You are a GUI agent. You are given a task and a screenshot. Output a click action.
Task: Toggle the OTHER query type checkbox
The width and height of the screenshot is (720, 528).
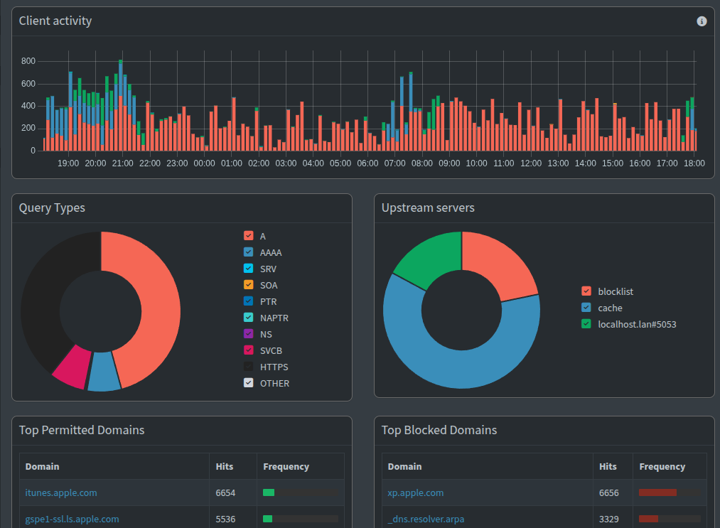[249, 383]
